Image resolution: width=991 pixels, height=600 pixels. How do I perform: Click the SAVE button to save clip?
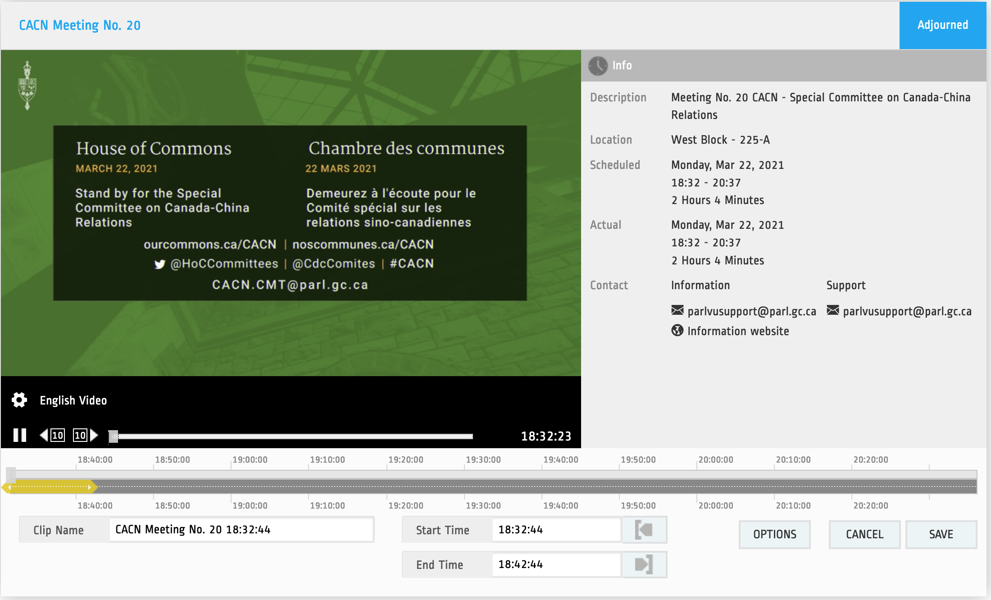(x=941, y=533)
